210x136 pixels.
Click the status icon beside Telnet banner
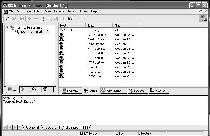click(x=62, y=44)
